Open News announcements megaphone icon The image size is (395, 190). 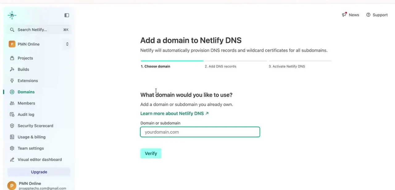(x=344, y=14)
